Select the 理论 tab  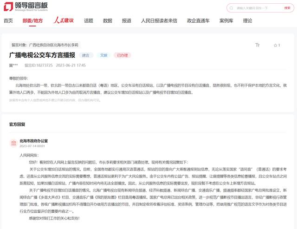248,21
